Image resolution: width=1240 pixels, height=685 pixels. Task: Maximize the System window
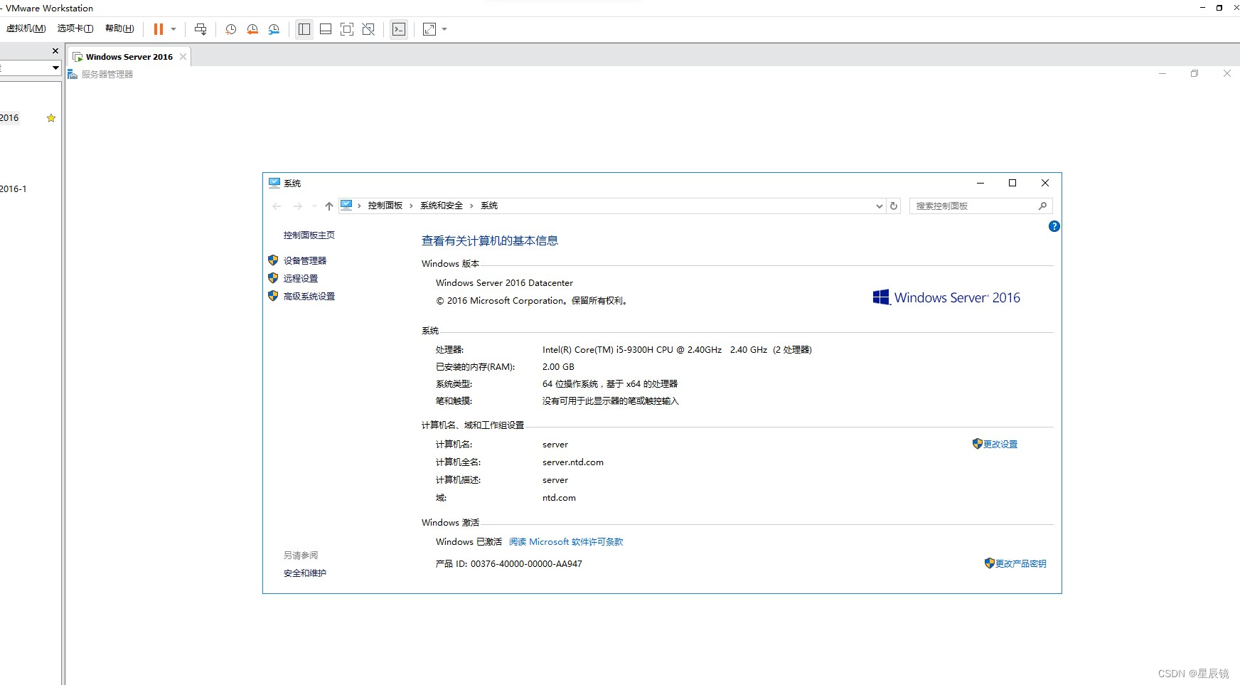(x=1012, y=183)
